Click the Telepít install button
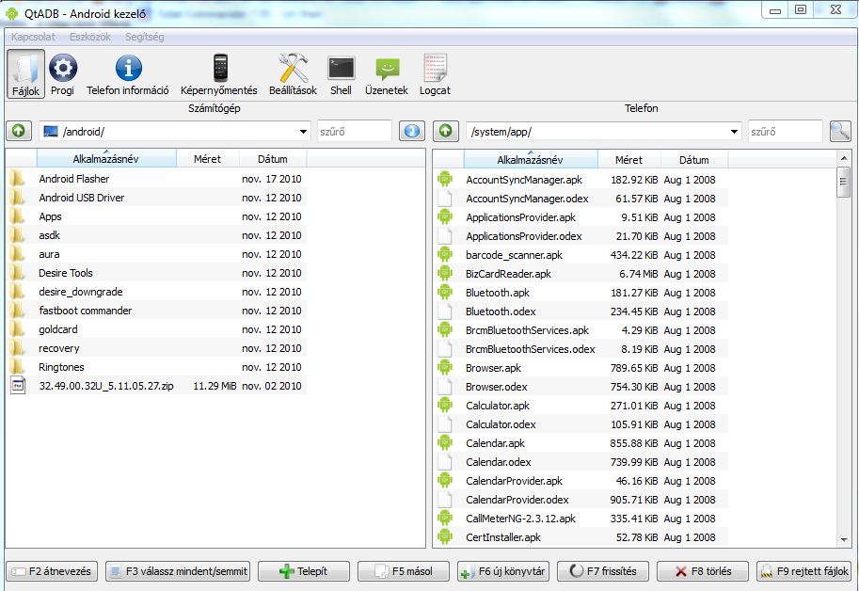 click(304, 570)
